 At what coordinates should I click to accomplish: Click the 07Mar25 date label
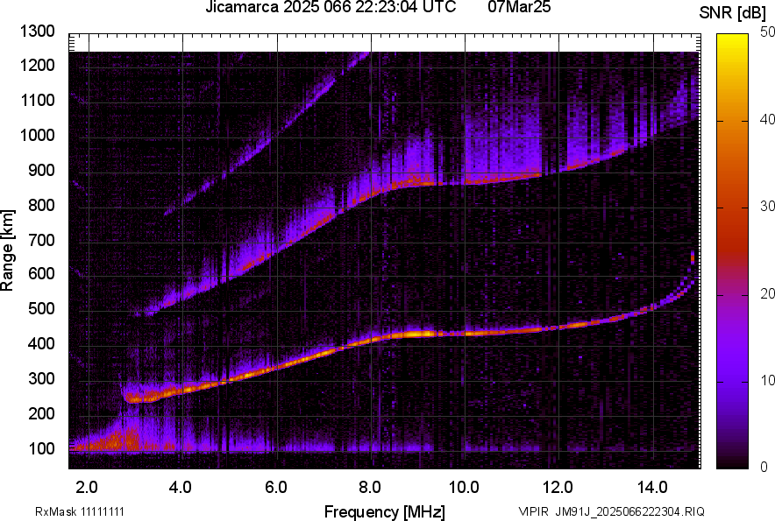518,9
